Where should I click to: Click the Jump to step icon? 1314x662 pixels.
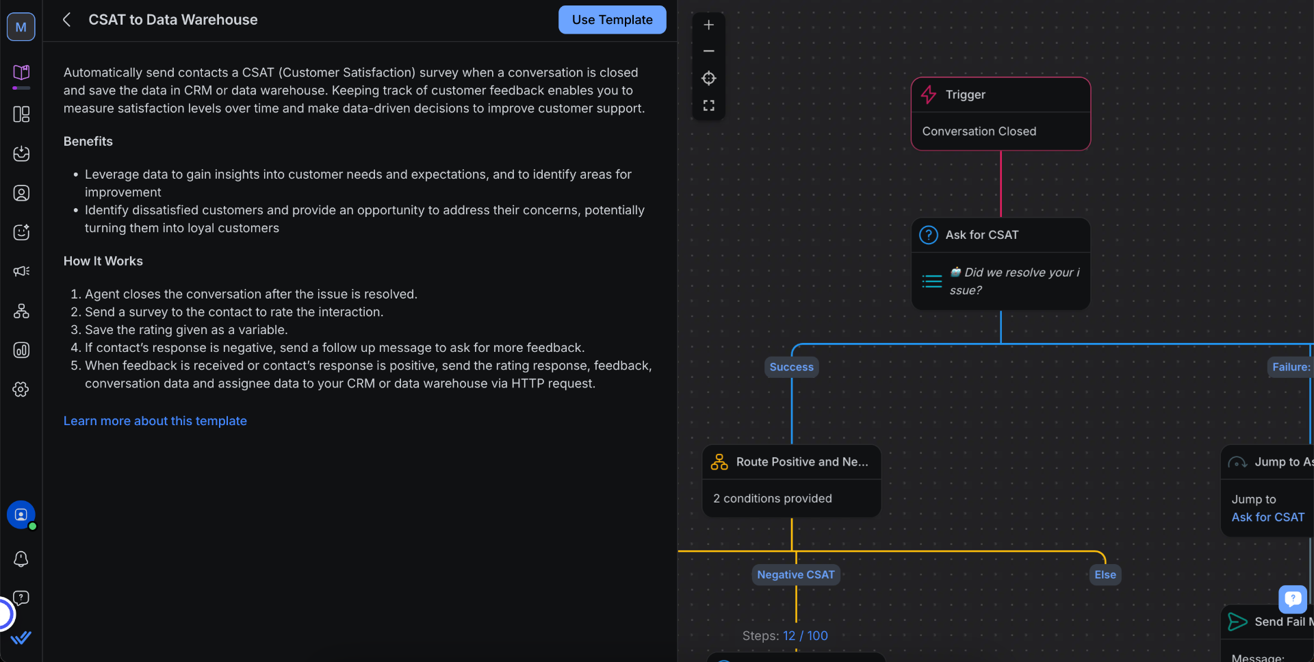[x=1237, y=462]
